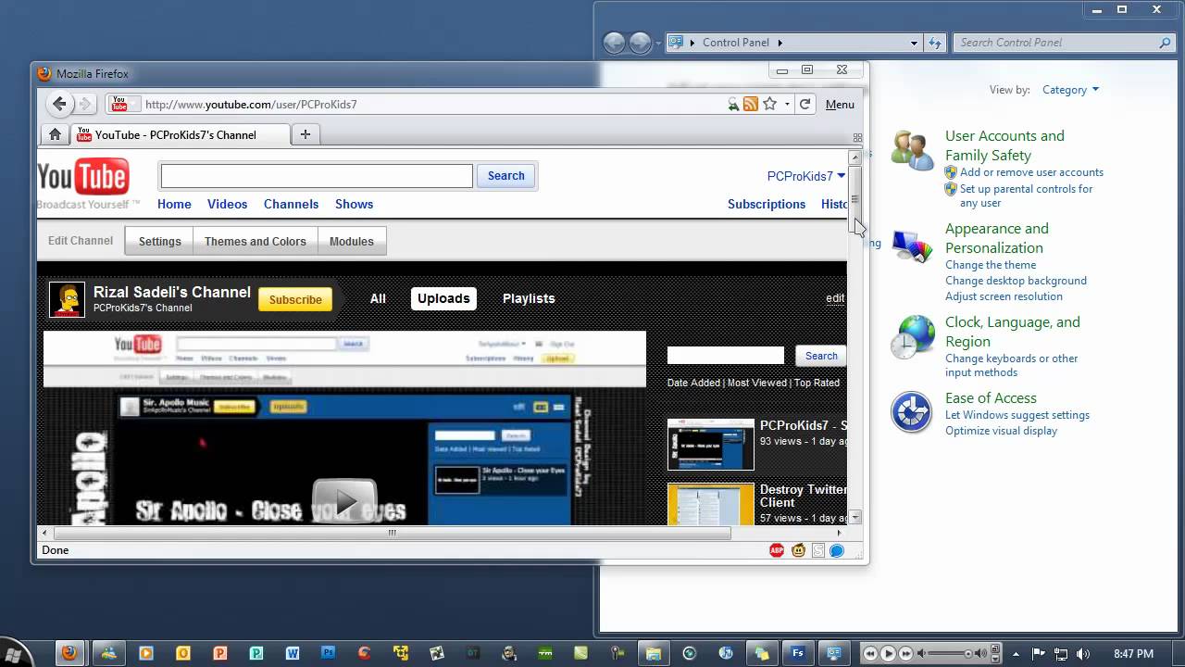The height and width of the screenshot is (667, 1185).
Task: Click the blue globe icon in status bar
Action: click(837, 550)
